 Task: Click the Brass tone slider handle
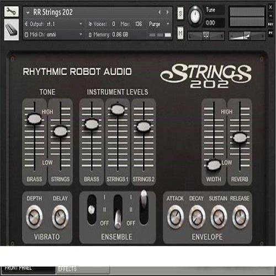point(34,118)
